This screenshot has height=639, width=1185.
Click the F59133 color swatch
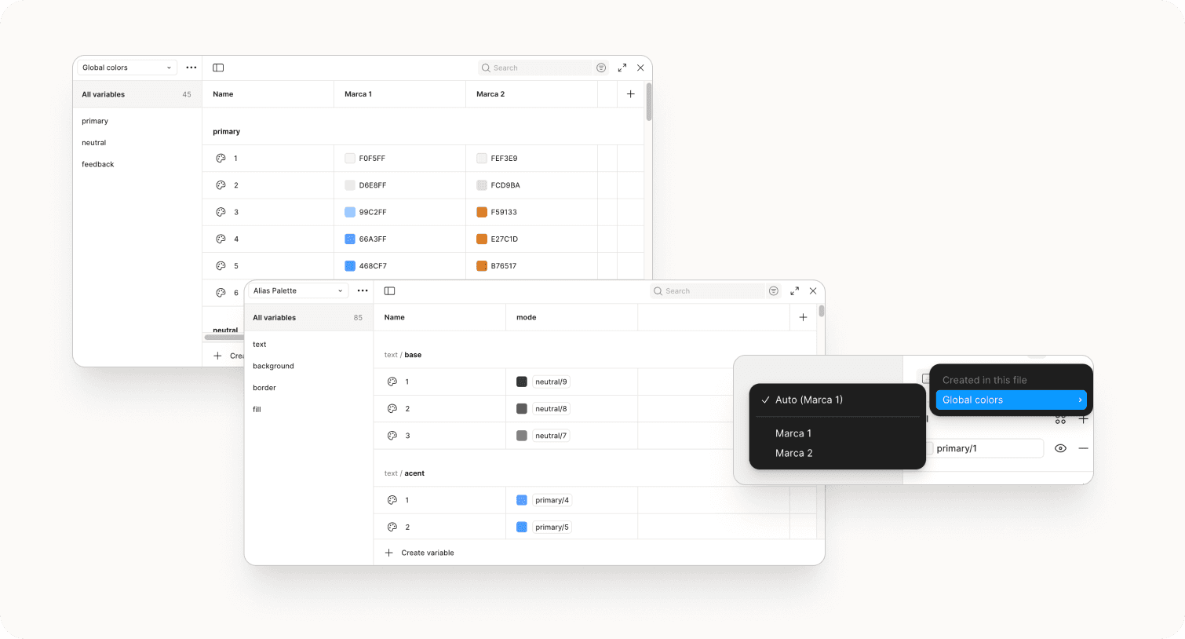pos(482,212)
